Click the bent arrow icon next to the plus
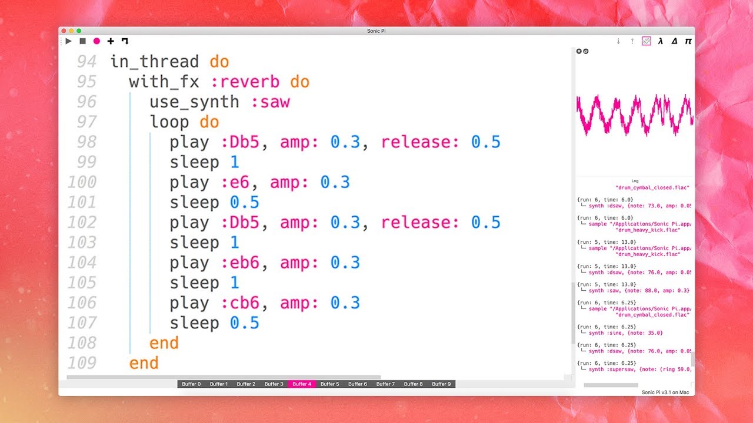This screenshot has height=423, width=753. pos(125,41)
